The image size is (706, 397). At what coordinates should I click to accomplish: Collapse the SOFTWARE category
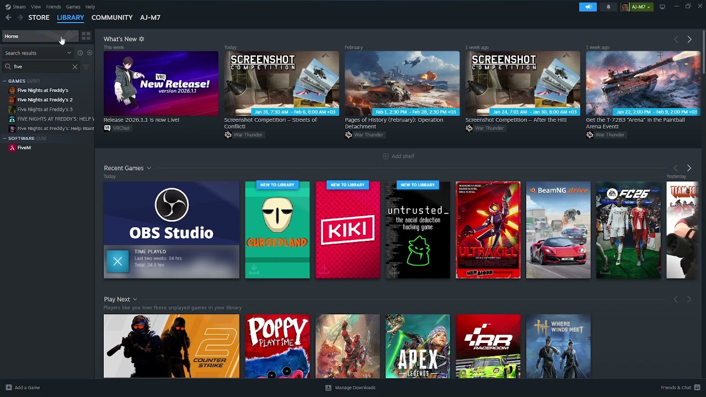point(5,138)
